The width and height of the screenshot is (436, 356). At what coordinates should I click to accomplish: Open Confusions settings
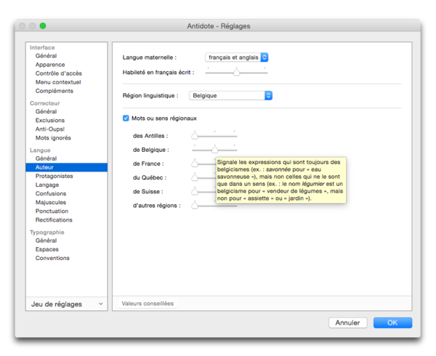[x=51, y=194]
